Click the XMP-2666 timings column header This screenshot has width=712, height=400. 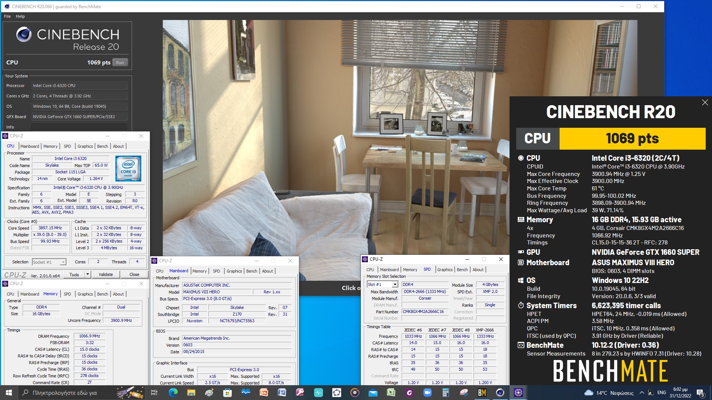tap(485, 330)
